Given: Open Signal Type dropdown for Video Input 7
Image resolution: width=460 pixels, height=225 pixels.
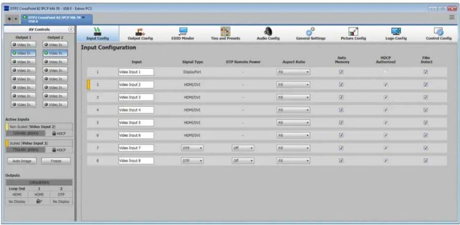Looking at the screenshot, I should pyautogui.click(x=192, y=148).
